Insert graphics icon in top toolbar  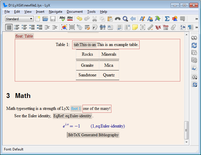tap(175, 19)
